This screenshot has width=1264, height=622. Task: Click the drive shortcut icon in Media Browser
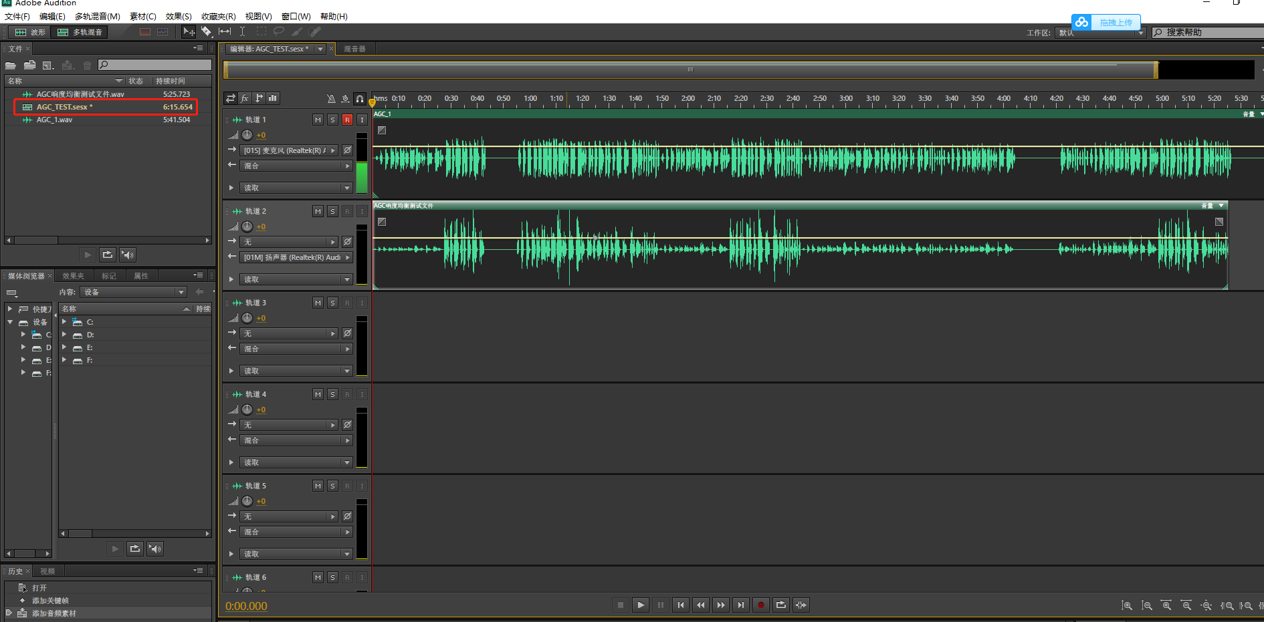[11, 293]
